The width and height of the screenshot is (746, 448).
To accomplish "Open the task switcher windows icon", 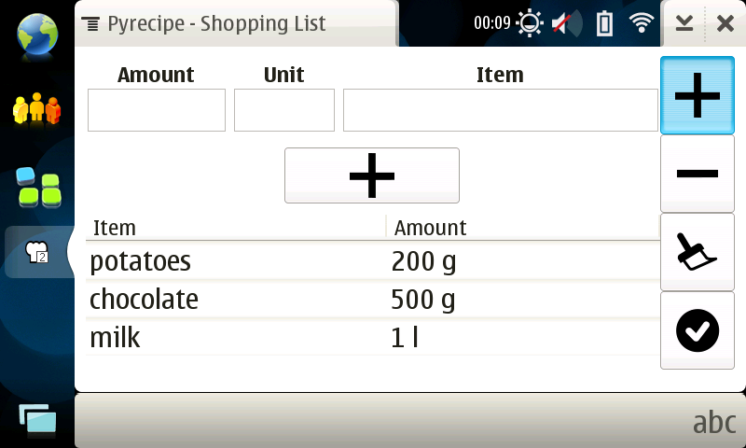I will click(37, 421).
